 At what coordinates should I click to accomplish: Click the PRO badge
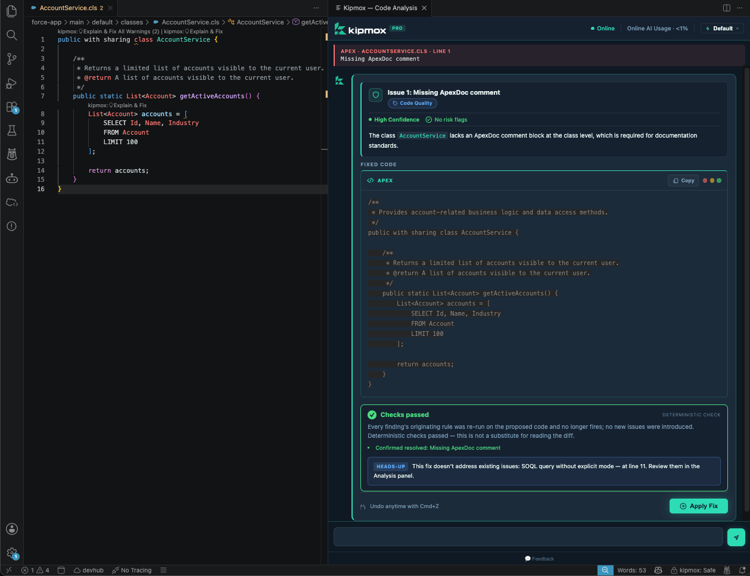point(397,28)
